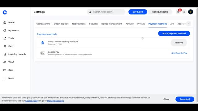Viewport: 198px width, 111px height.
Task: Click the Web3 globe icon
Action: [5, 62]
